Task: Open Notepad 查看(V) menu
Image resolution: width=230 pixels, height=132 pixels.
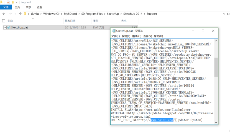Action: (x=148, y=36)
